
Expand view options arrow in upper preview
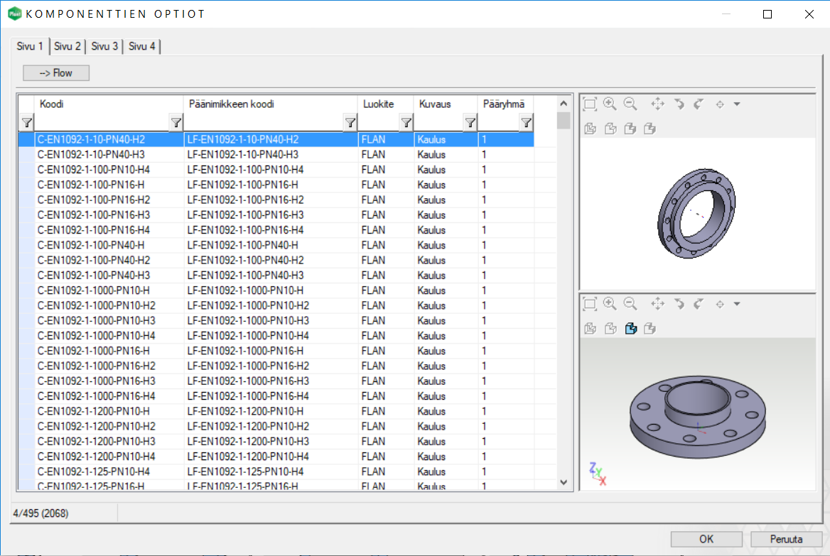(x=737, y=104)
